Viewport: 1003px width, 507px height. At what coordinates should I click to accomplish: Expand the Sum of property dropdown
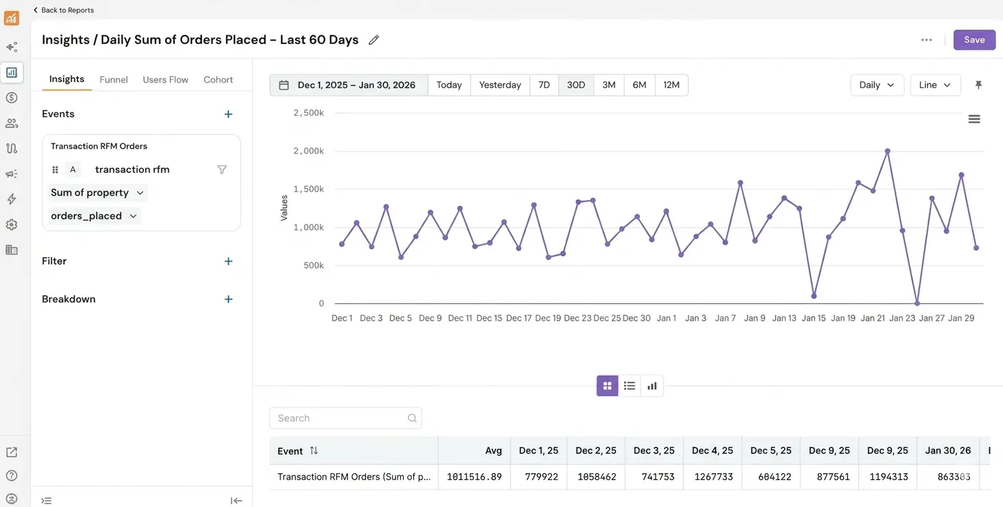(x=98, y=193)
